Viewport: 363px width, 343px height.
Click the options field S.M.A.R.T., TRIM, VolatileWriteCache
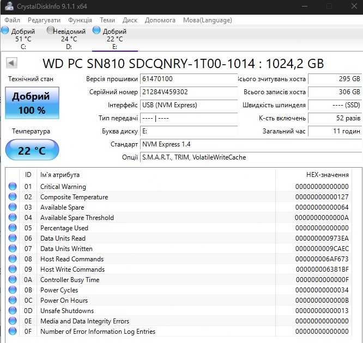pos(251,157)
